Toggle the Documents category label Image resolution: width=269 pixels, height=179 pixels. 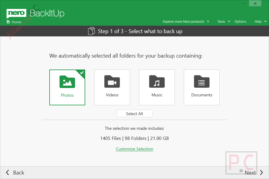click(201, 95)
